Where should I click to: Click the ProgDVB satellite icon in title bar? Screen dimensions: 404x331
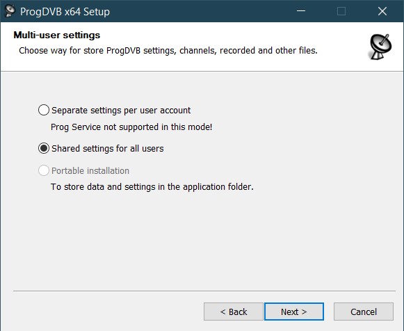tap(10, 11)
